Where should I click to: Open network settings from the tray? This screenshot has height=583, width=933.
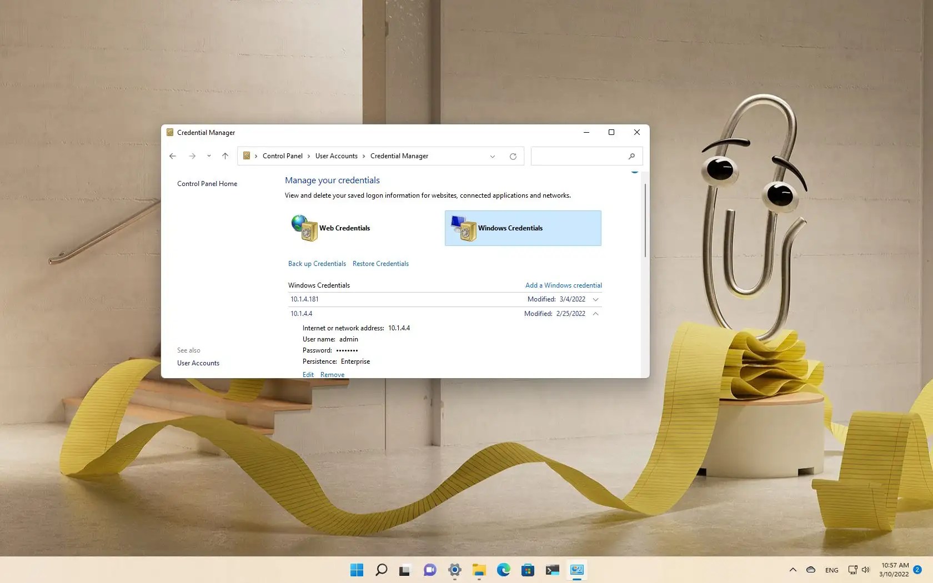point(852,570)
